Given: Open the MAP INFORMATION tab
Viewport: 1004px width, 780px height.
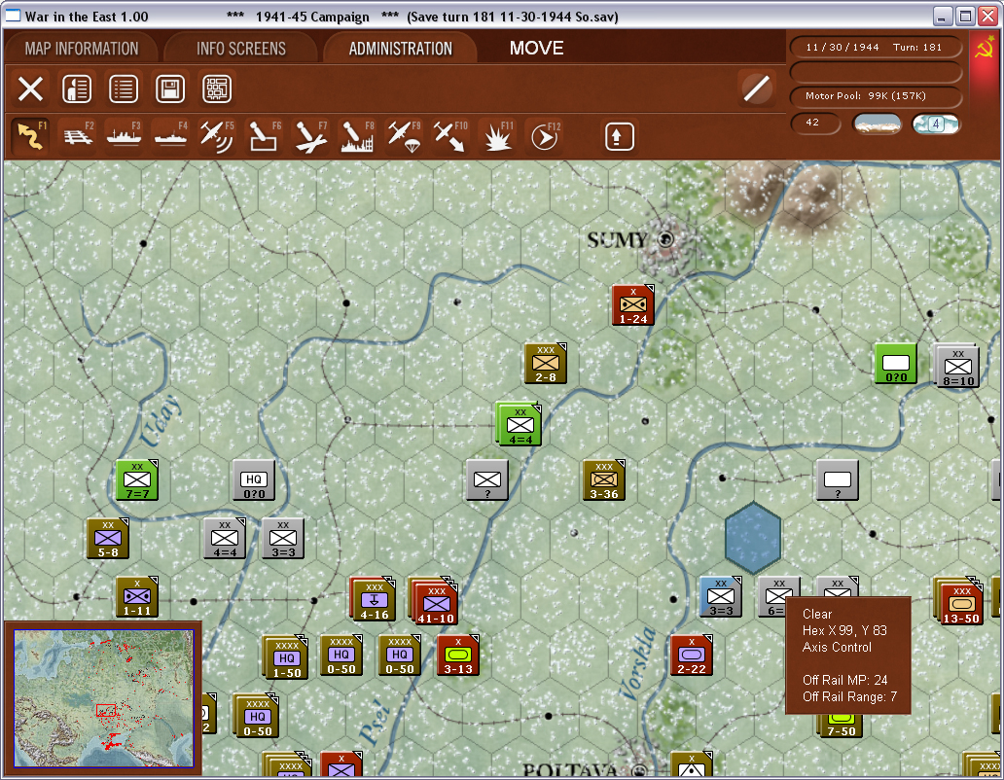Looking at the screenshot, I should click(82, 49).
